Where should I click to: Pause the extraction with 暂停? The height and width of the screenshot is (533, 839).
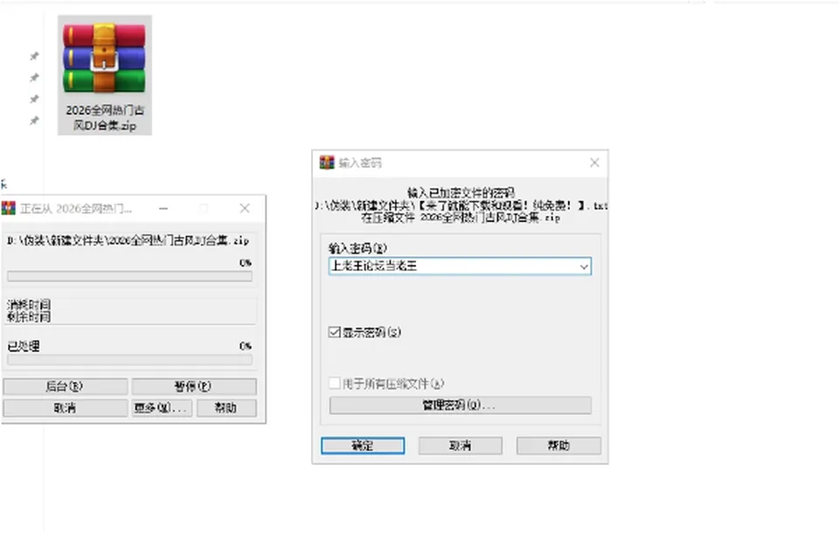(x=194, y=386)
